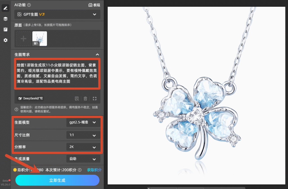Screen dimensions: 288x189
Task: Click the necklace preview image on canvas
Action: coord(196,96)
